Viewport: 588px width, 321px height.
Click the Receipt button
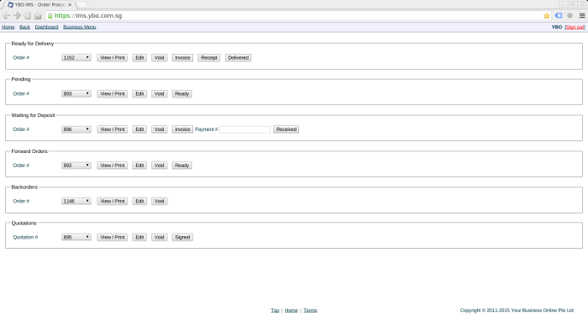[x=209, y=58]
